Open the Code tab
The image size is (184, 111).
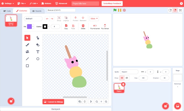click(x=7, y=11)
